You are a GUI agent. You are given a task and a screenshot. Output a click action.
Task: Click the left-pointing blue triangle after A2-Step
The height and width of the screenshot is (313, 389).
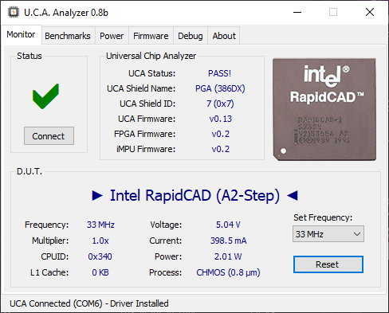click(293, 195)
